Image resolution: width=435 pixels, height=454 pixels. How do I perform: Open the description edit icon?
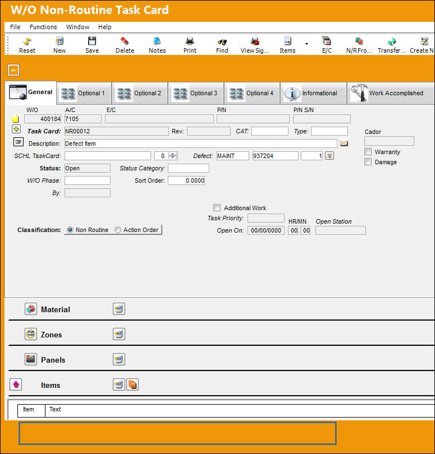pyautogui.click(x=19, y=142)
